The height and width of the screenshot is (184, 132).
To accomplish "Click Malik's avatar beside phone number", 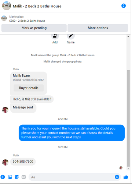I will click(x=5, y=162).
